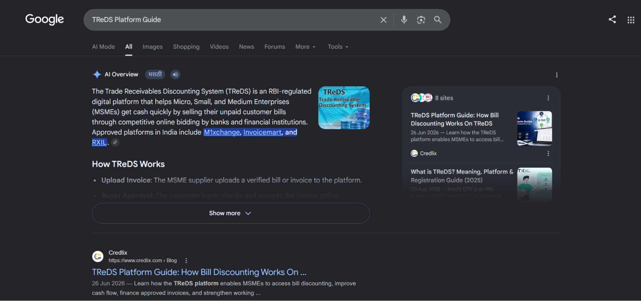This screenshot has height=301, width=641.
Task: Switch to Images tab
Action: (x=153, y=47)
